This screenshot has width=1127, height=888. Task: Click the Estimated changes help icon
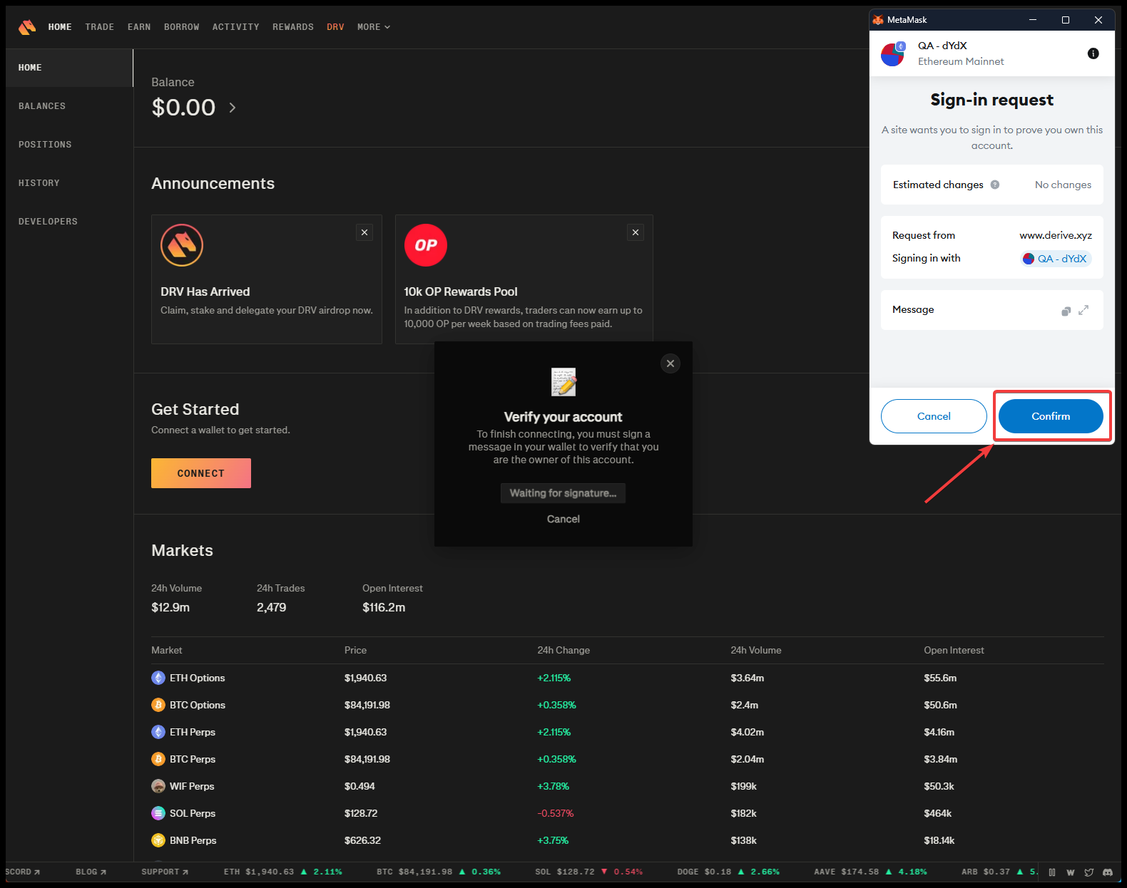pyautogui.click(x=994, y=185)
